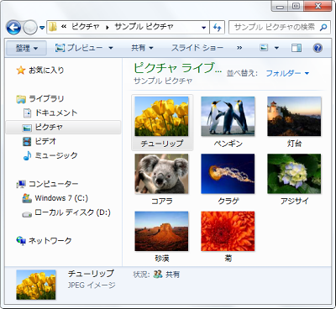The image size is (336, 309).
Task: Select サンプル ピクチャ in the address breadcrumb
Action: [x=144, y=27]
